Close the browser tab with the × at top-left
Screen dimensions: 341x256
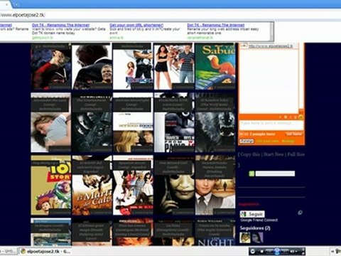(x=6, y=4)
